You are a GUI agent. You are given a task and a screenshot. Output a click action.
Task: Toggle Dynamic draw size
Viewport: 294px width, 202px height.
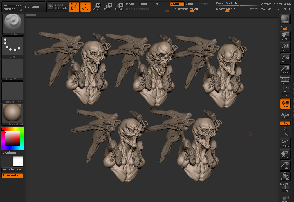pos(253,9)
